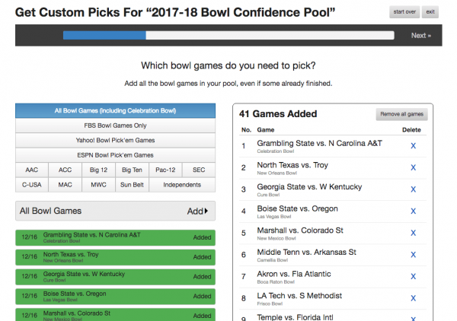Viewport: 457px width, 321px height.
Task: Add all bowl games with Add arrow
Action: point(197,211)
